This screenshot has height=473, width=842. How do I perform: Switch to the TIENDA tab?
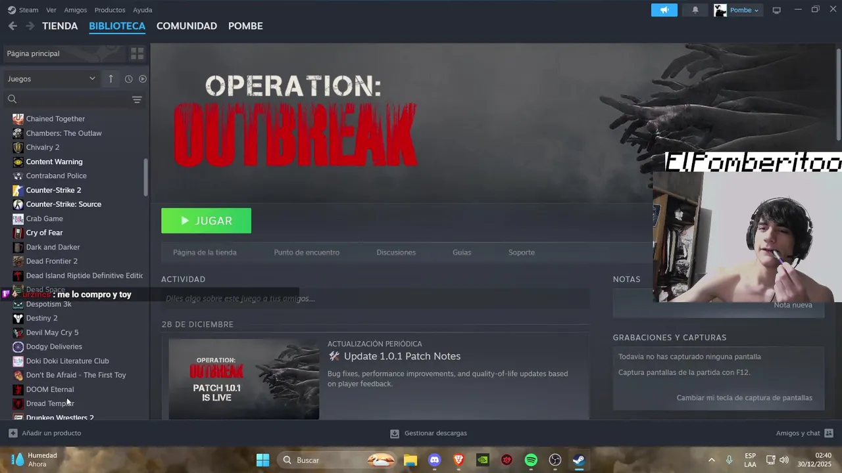(60, 26)
